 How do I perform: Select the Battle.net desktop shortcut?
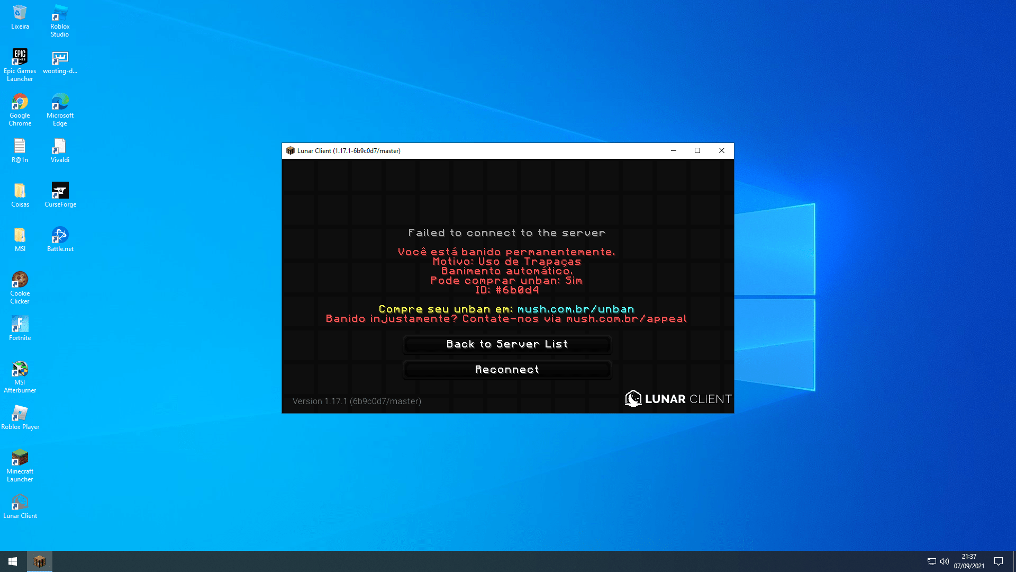point(60,240)
